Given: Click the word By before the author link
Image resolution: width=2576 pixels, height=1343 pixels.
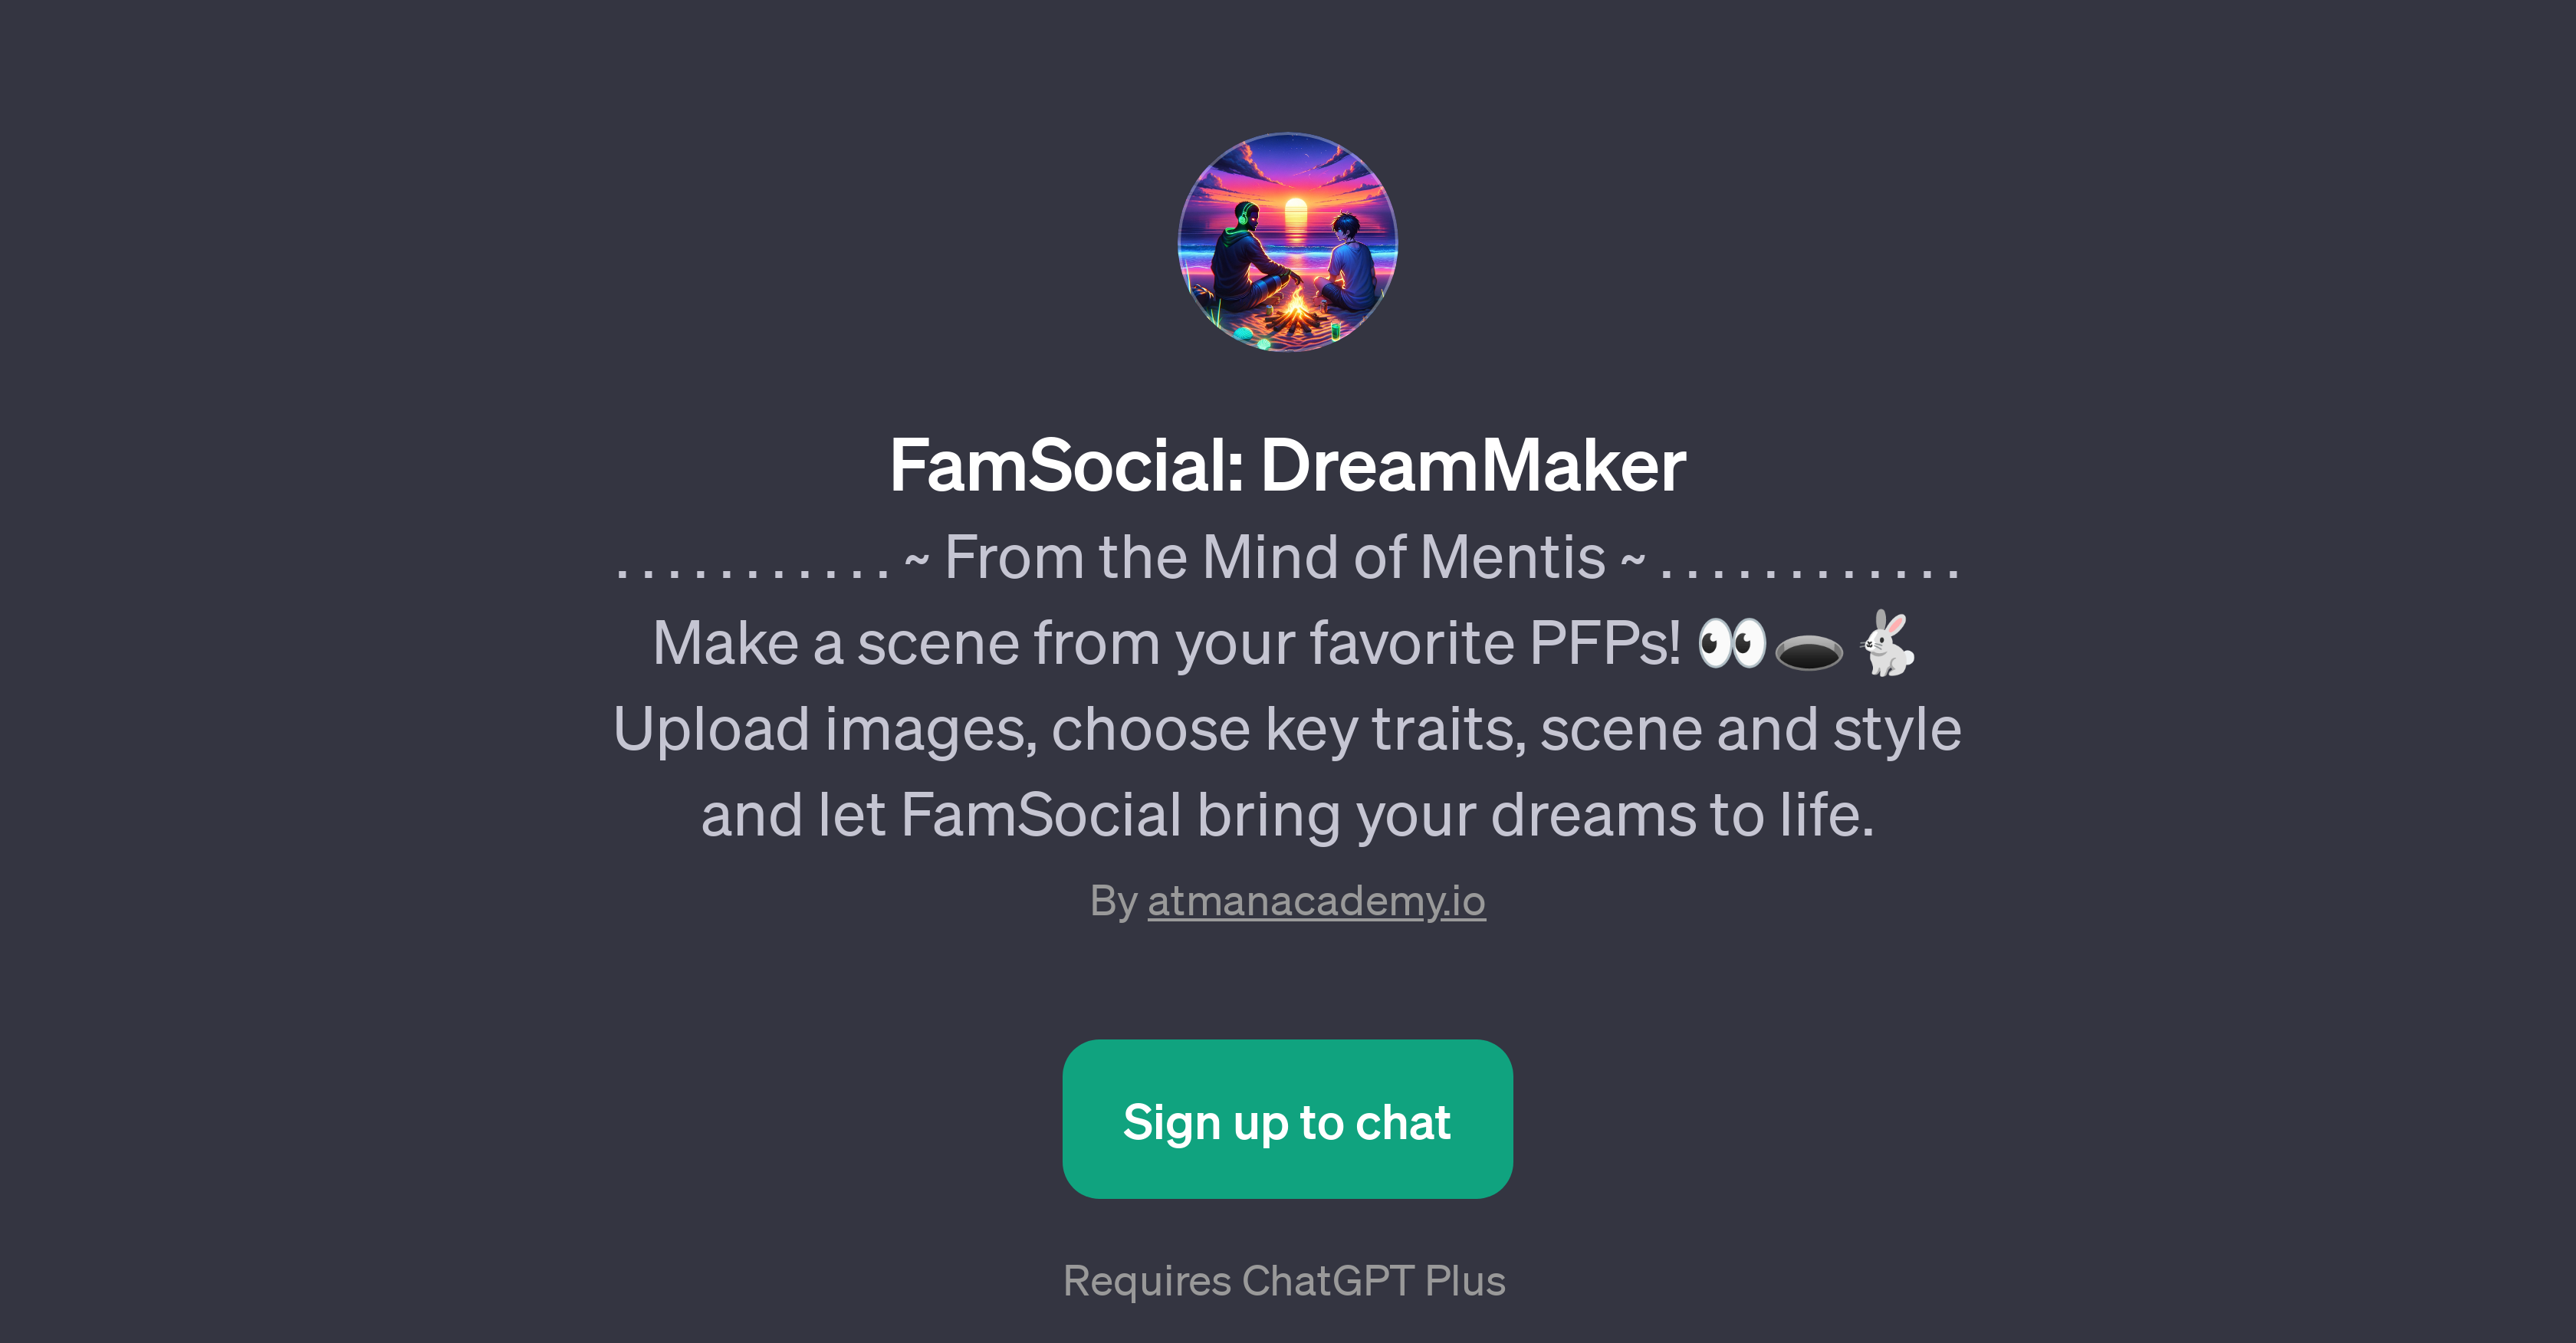Looking at the screenshot, I should point(1114,902).
